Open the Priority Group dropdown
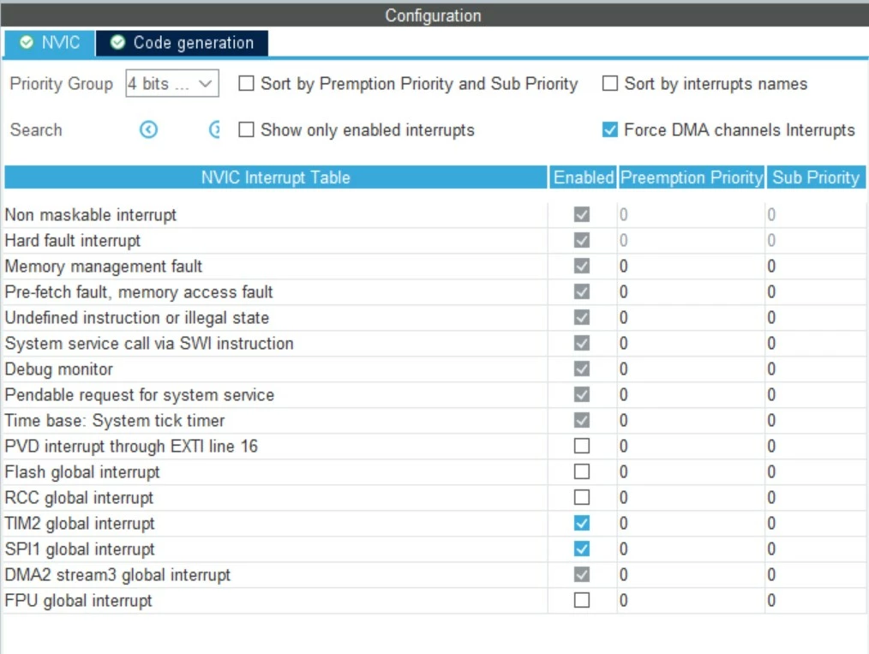This screenshot has width=869, height=654. (x=172, y=84)
